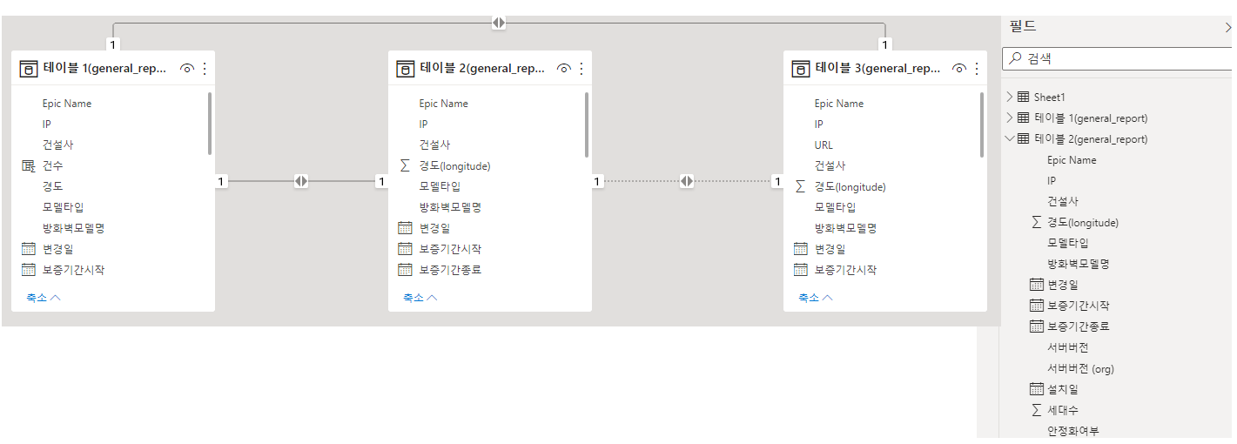Viewport: 1237px width, 444px height.
Task: Select 보증기간시작 in the fields pane
Action: click(x=1078, y=306)
